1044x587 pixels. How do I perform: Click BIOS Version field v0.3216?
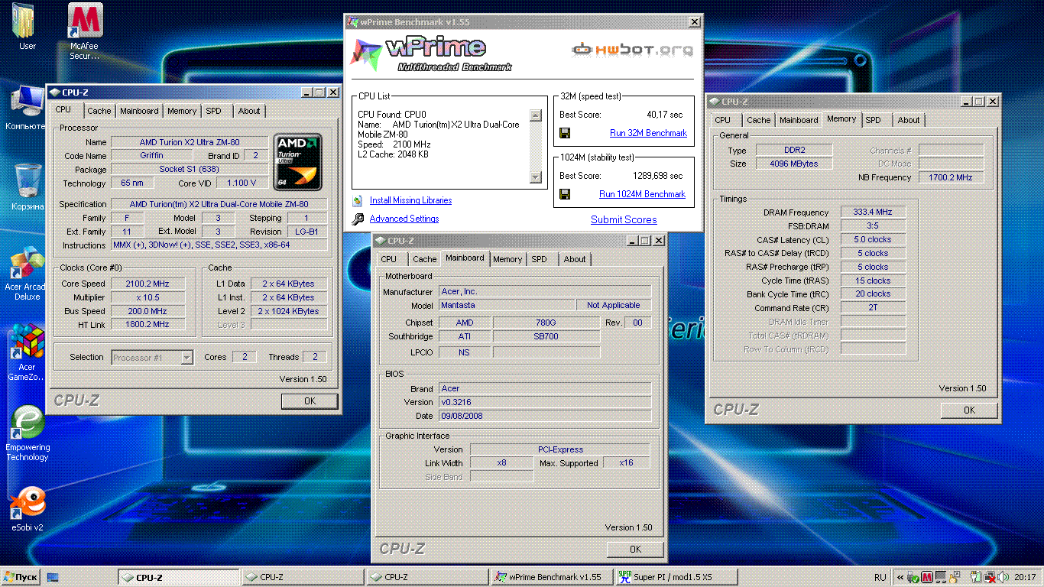click(x=545, y=402)
